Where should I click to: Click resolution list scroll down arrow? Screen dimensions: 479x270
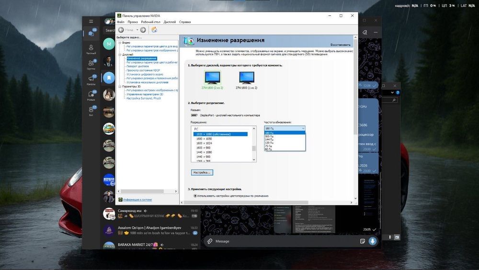click(x=254, y=160)
